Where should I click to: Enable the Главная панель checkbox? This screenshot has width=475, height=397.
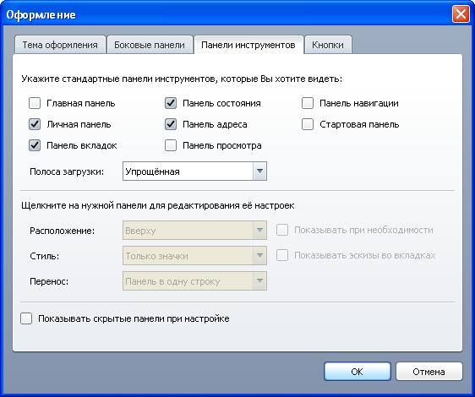pos(35,103)
